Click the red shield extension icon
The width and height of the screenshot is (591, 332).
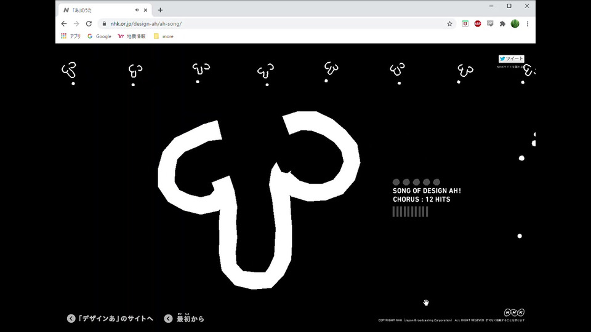point(465,24)
